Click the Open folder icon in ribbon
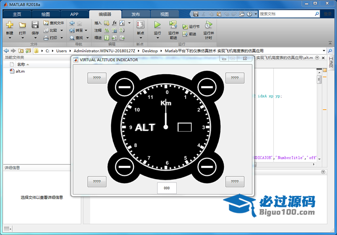The height and width of the screenshot is (235, 337). point(22,25)
